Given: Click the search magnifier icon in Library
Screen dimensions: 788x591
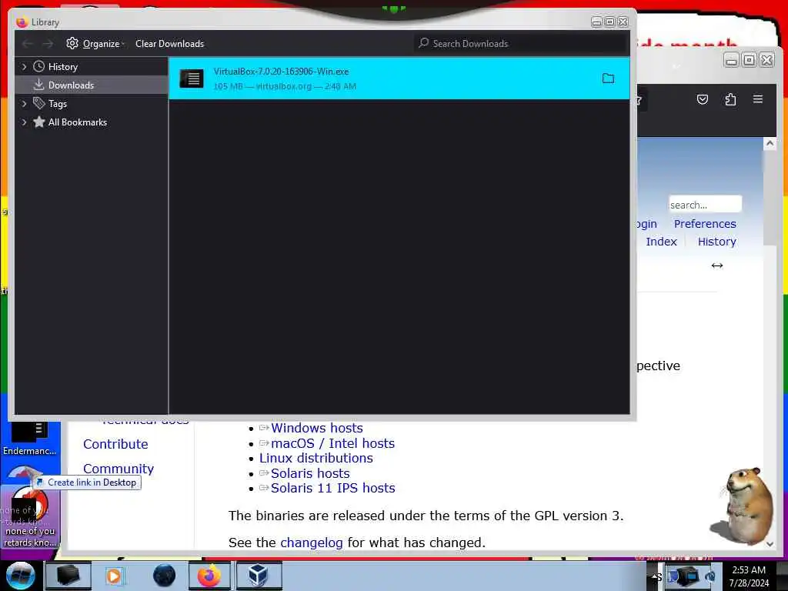Looking at the screenshot, I should tap(424, 43).
